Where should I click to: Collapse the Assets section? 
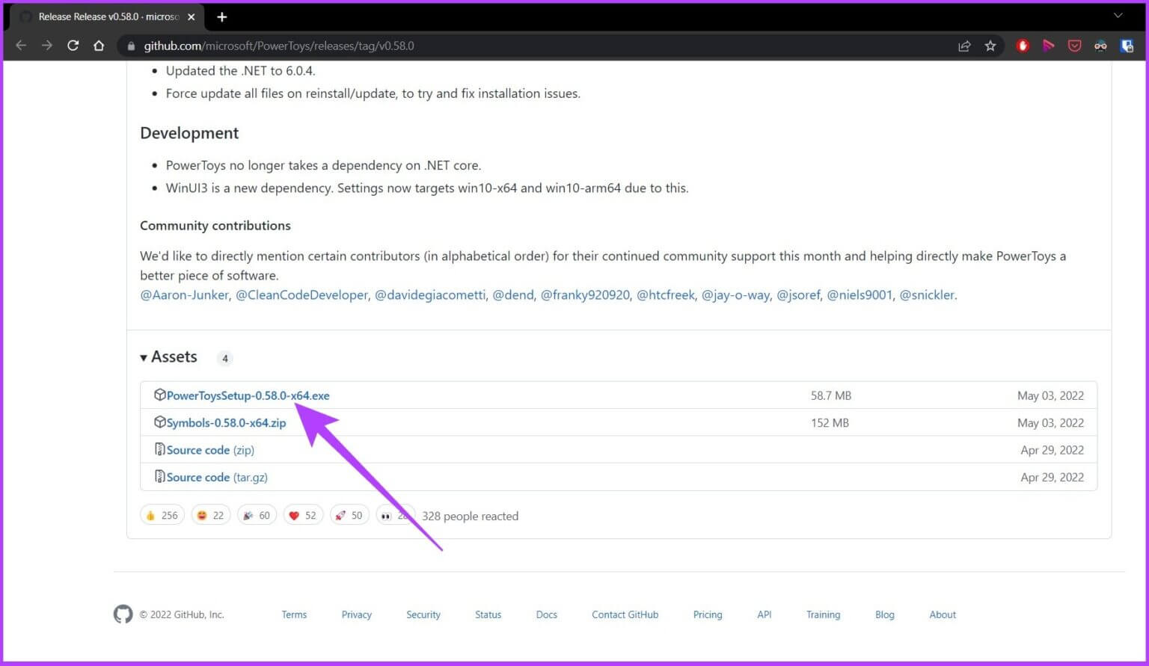click(169, 357)
